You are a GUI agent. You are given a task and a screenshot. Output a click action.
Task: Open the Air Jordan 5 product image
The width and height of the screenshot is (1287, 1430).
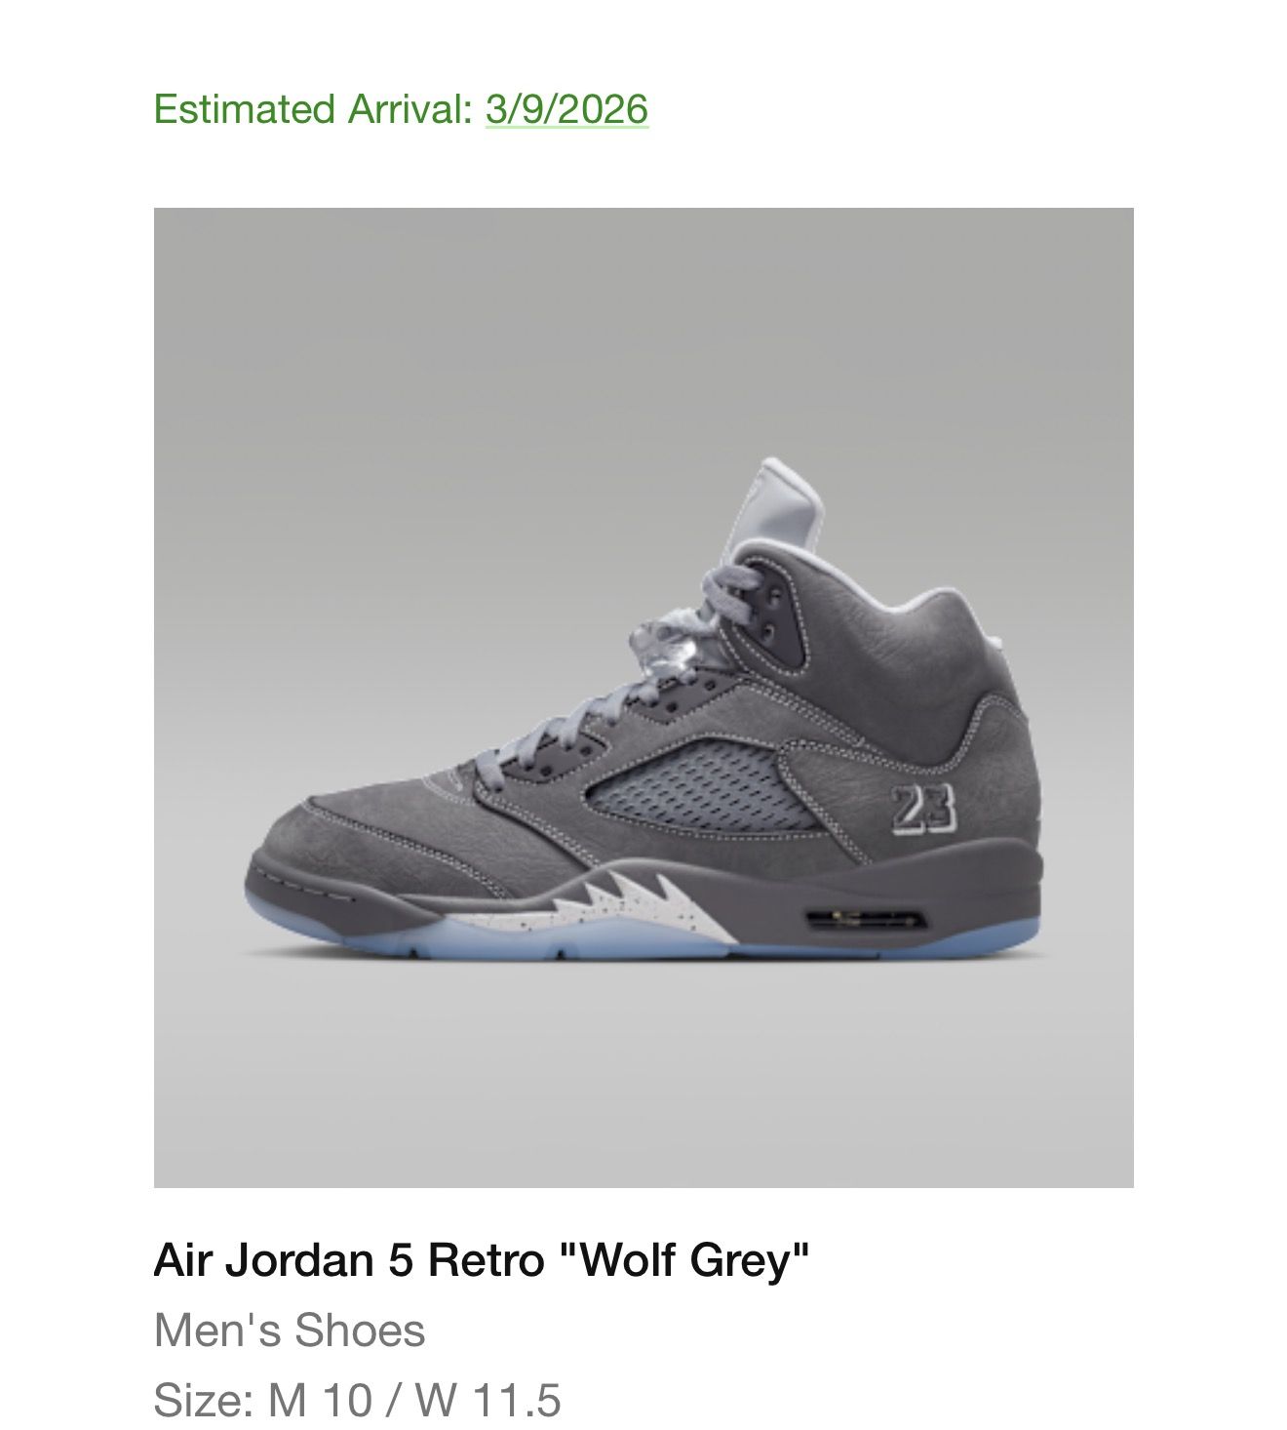point(643,697)
